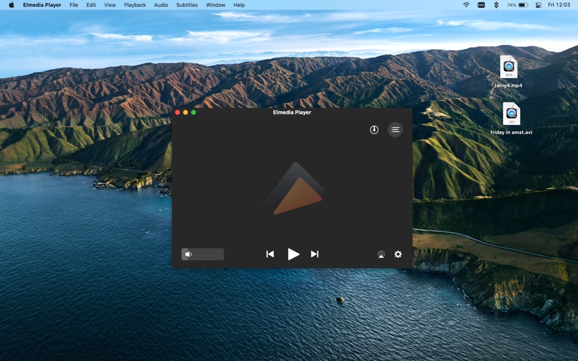
Task: Open the Apple menu
Action: [11, 5]
